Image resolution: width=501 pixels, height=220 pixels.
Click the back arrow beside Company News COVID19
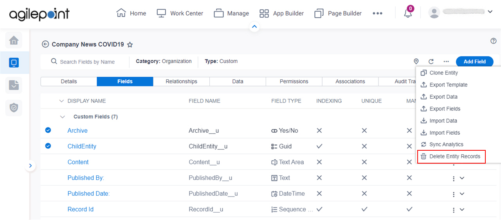click(45, 44)
